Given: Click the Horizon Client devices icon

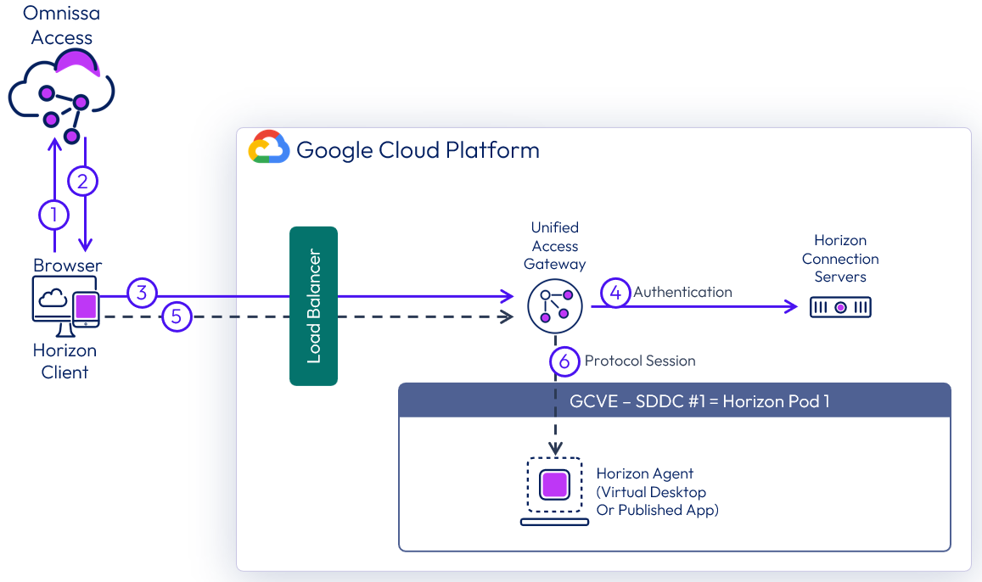Looking at the screenshot, I should [x=65, y=306].
